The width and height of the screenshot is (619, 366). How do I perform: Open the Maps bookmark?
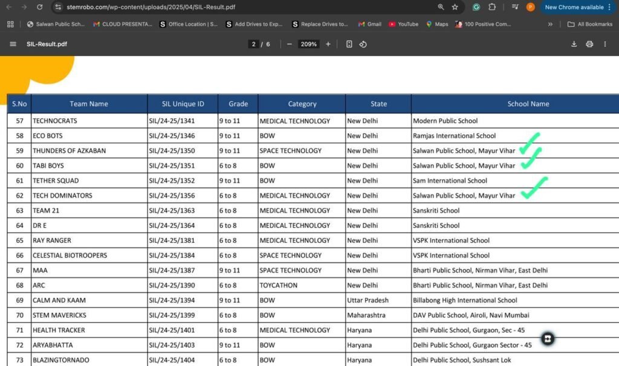click(x=437, y=24)
